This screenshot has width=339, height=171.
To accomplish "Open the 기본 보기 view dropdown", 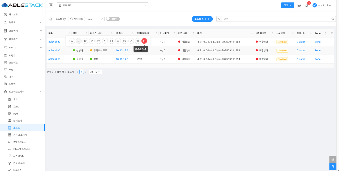I will [102, 5].
